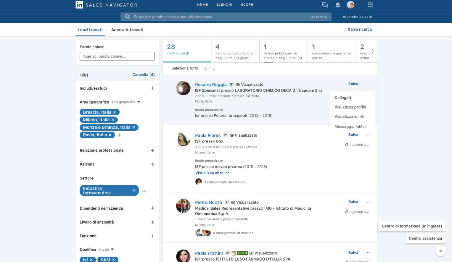452x262 pixels.
Task: Remove the isf qualifica chip
Action: pyautogui.click(x=91, y=260)
